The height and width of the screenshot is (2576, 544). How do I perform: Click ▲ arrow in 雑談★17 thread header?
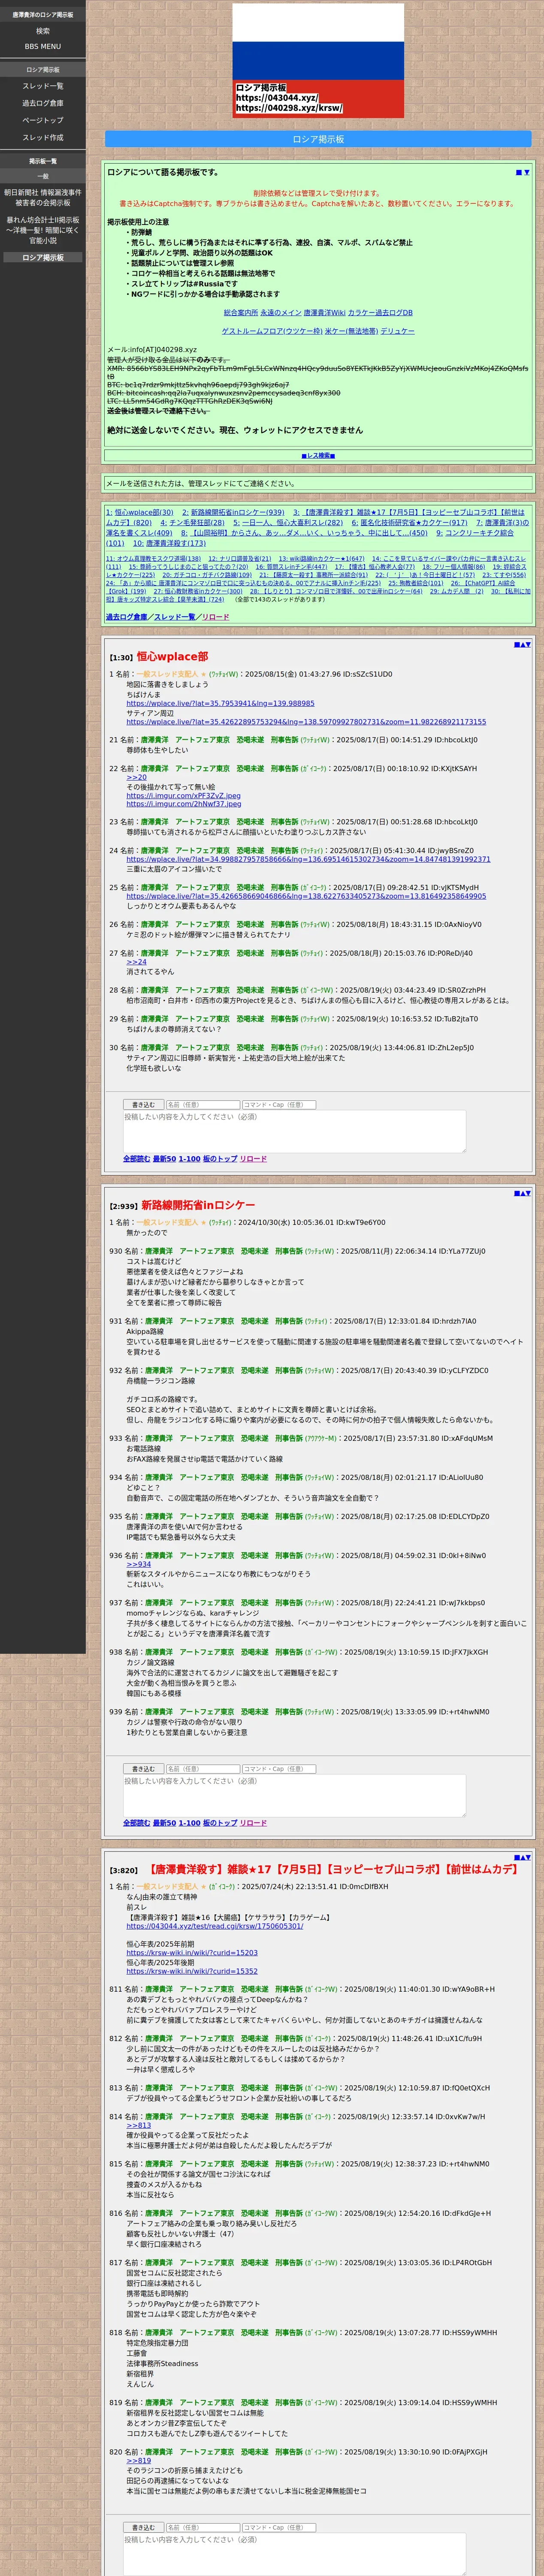[x=522, y=1857]
